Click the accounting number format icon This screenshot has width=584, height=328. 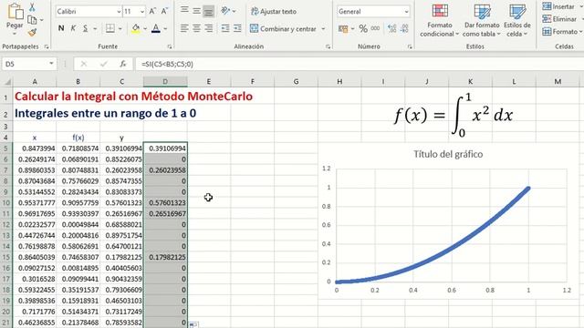tap(343, 28)
